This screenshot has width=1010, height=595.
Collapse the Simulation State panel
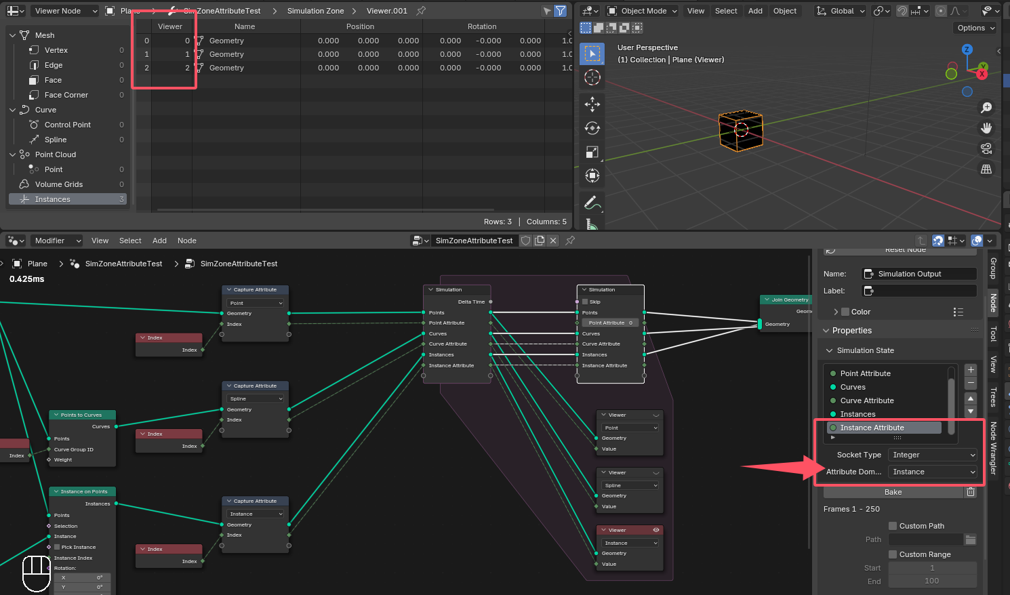click(830, 350)
